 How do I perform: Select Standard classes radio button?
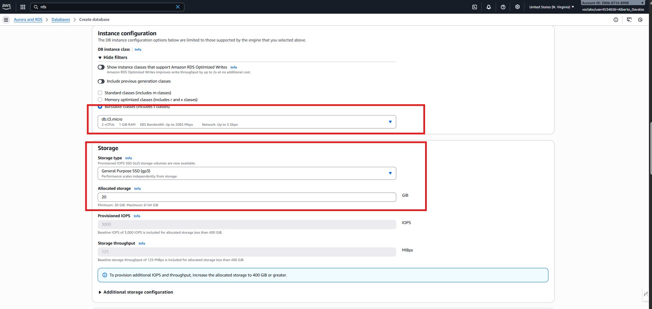pyautogui.click(x=100, y=93)
